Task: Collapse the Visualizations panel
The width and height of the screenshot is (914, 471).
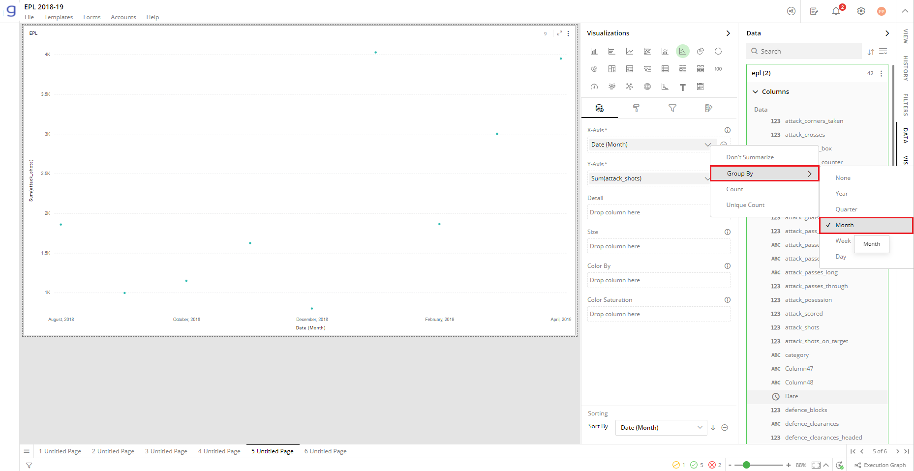Action: click(x=728, y=33)
